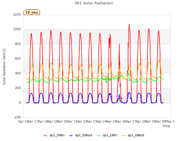Screen dimensions: 188x141
Task: Click the 400 y-axis tick label
Action: pyautogui.click(x=18, y=73)
